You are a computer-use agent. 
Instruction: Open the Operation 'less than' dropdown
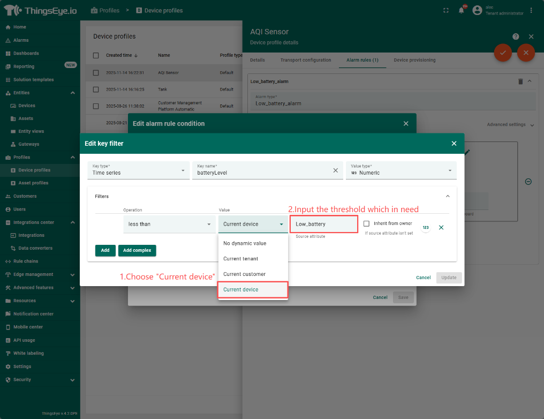[x=169, y=224]
